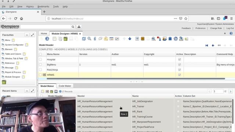Screen dimensions: 235x132
Task: Click the New Record toolbar icon
Action: [54, 39]
